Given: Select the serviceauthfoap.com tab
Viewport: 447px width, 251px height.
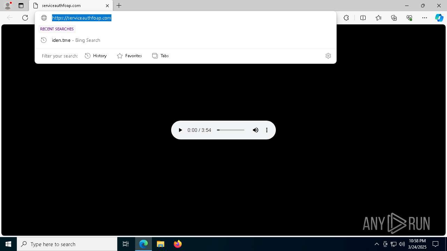Looking at the screenshot, I should pyautogui.click(x=71, y=6).
